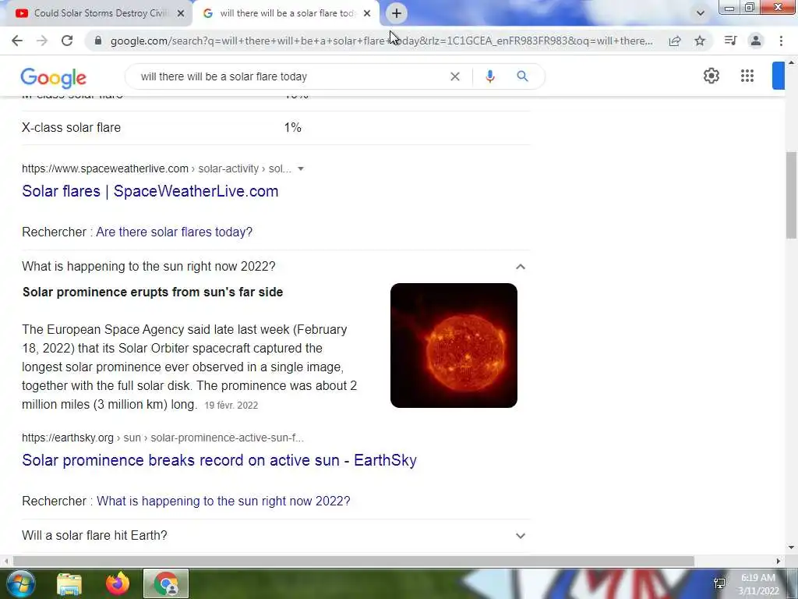Click the 1% probability value
The image size is (798, 599).
[293, 127]
